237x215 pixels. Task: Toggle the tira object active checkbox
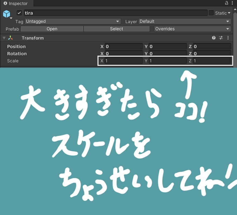coord(19,13)
